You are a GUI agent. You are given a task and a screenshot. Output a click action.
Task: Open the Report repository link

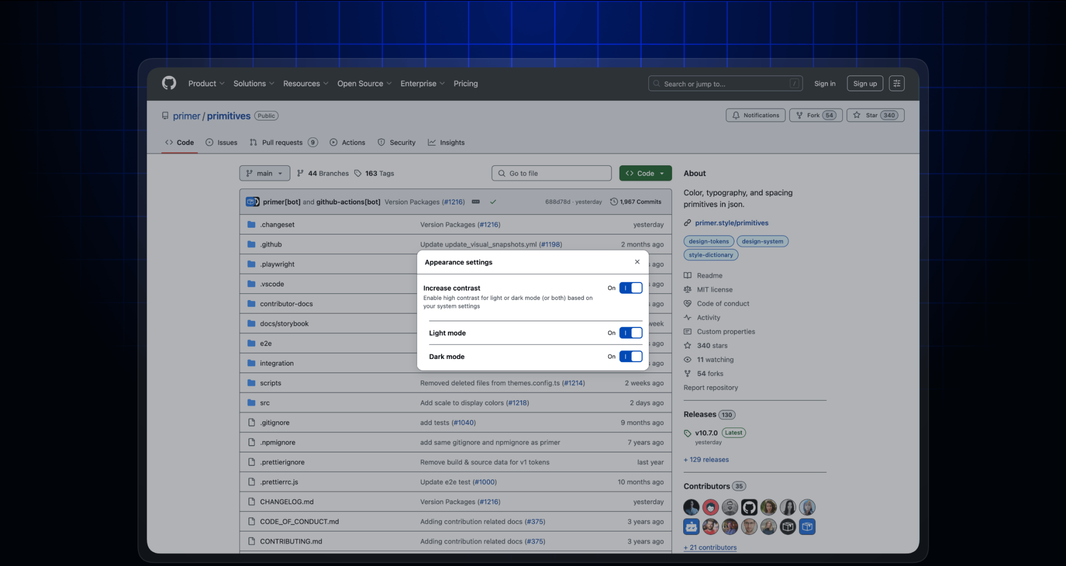[x=711, y=388]
